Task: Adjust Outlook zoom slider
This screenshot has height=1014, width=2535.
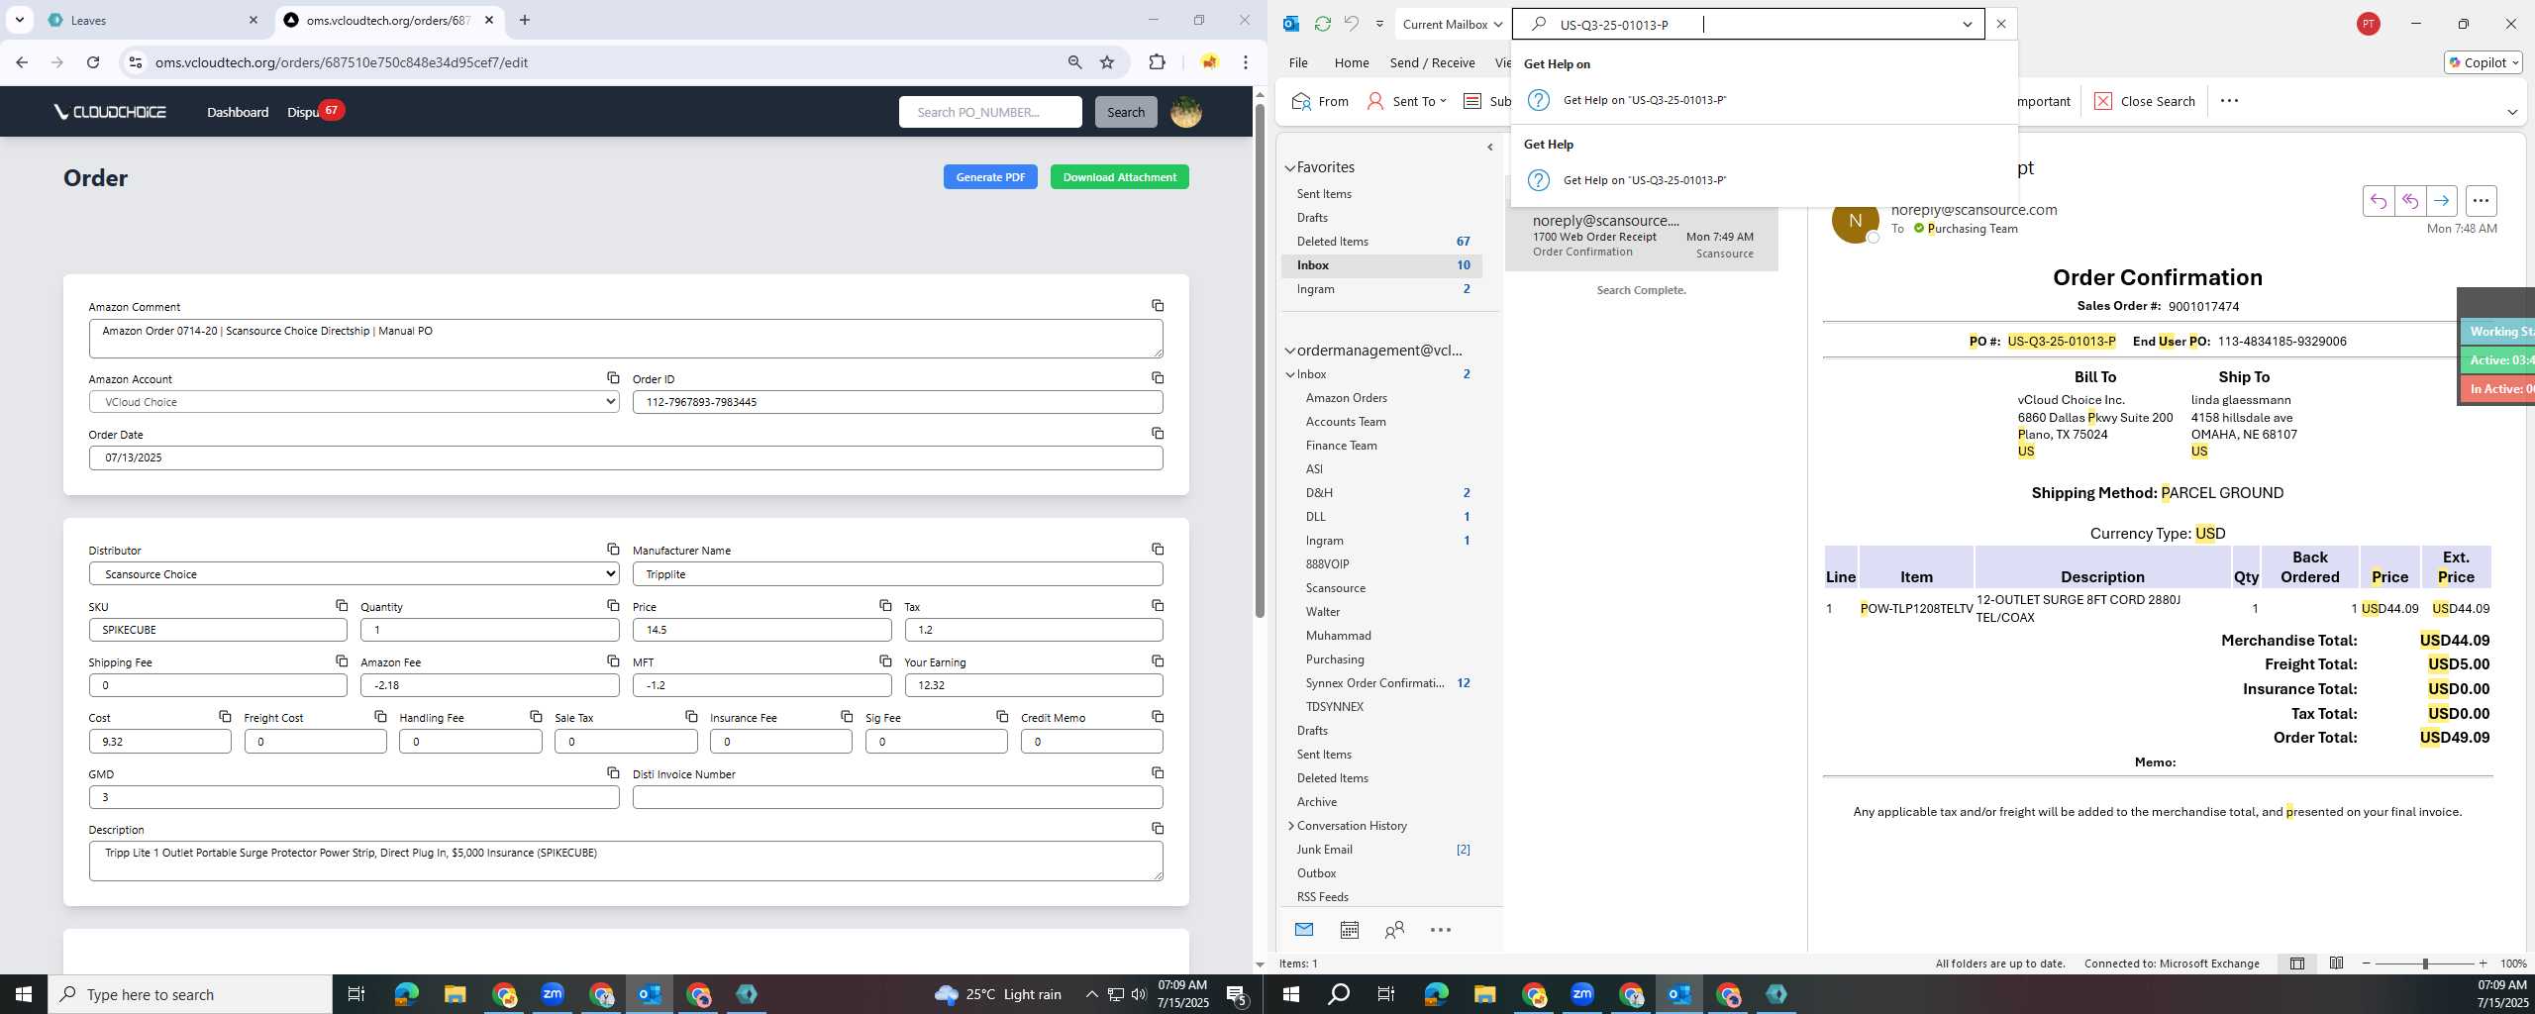Action: pos(2425,963)
